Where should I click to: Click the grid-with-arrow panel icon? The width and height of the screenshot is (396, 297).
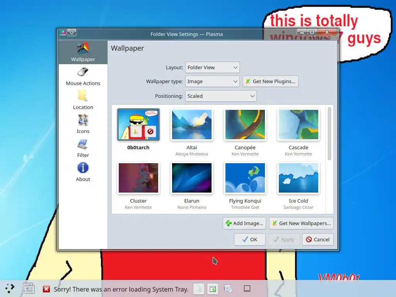[228, 288]
